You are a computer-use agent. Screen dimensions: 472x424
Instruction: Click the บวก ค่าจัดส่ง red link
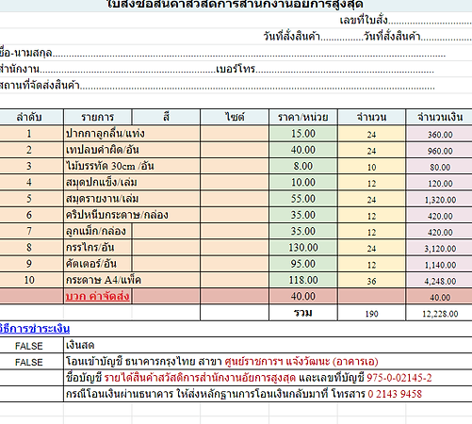click(97, 296)
